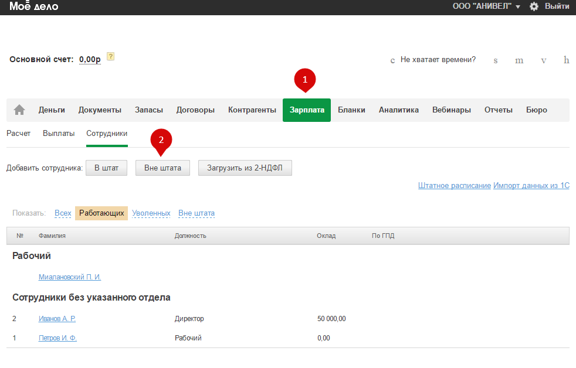
Task: Click the home icon in the navigation bar
Action: coord(19,110)
